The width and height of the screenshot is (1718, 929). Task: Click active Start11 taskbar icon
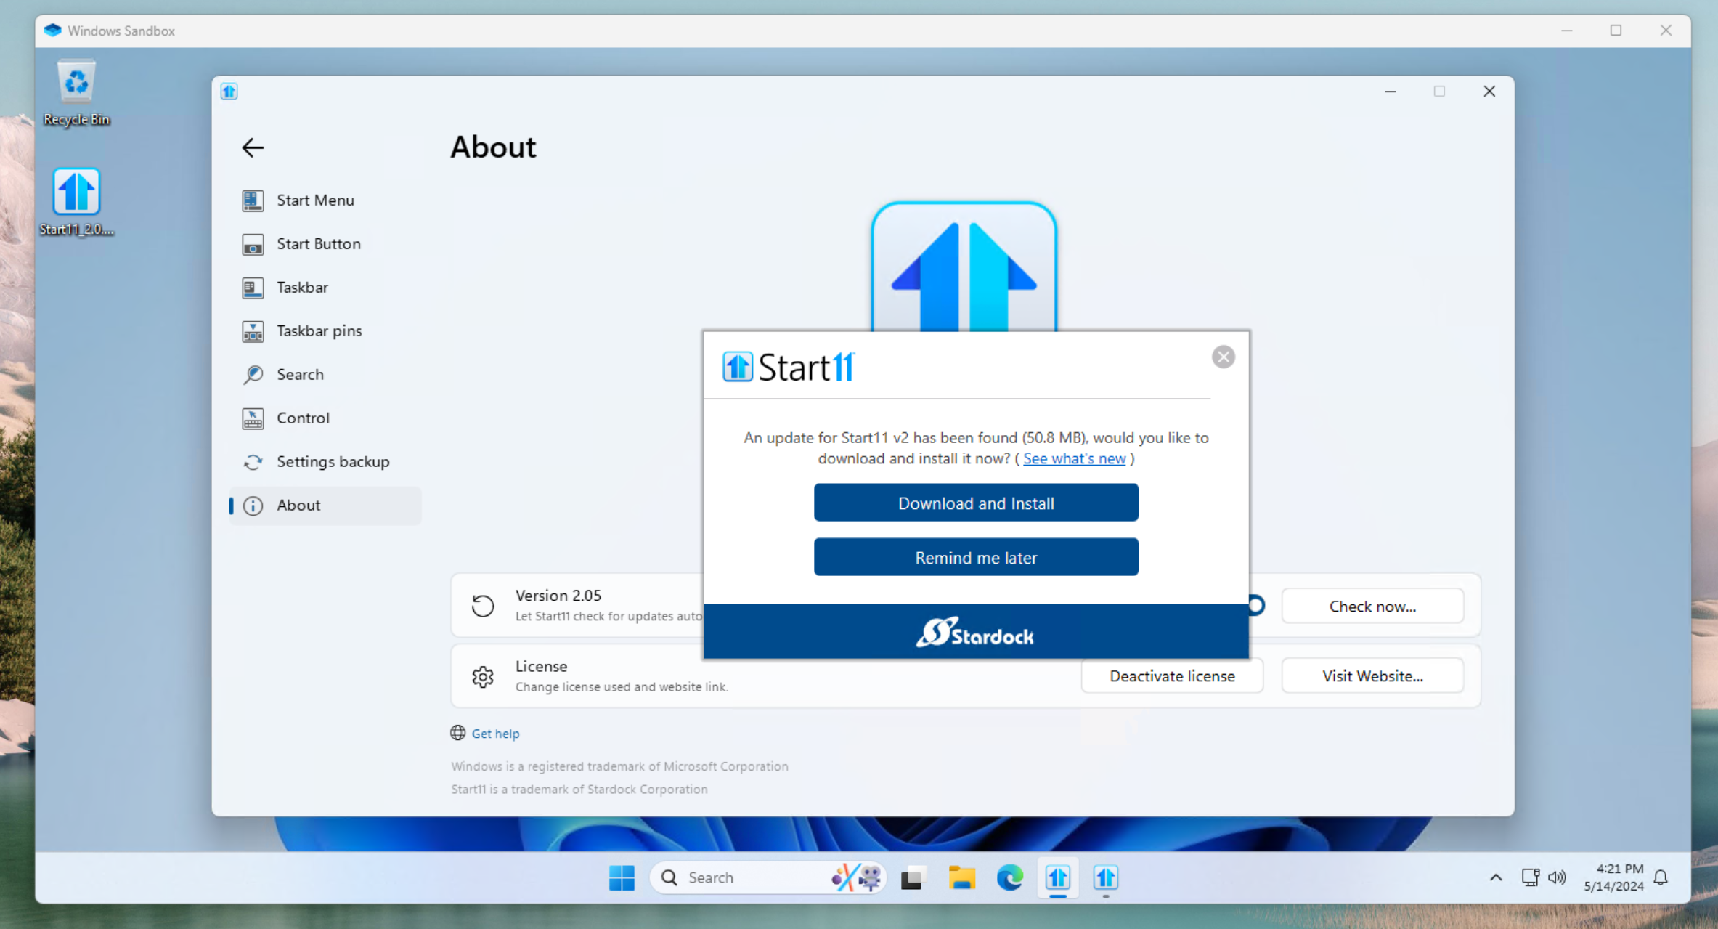coord(1058,877)
